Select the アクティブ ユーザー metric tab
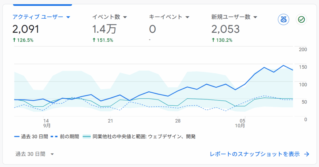The image size is (319, 167). click(38, 17)
